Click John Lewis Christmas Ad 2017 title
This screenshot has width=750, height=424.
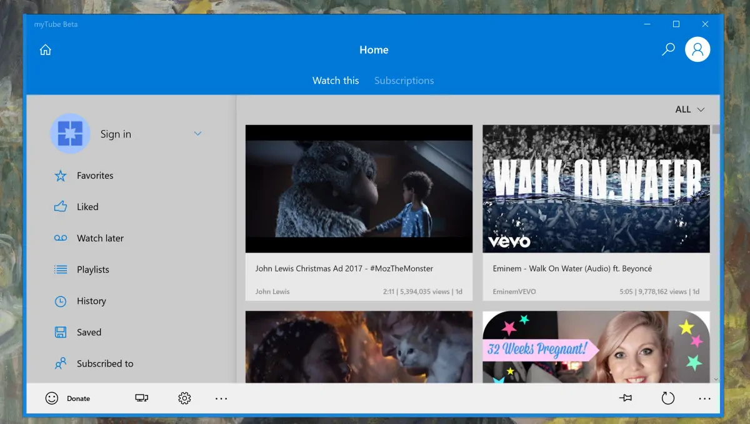[x=344, y=268]
